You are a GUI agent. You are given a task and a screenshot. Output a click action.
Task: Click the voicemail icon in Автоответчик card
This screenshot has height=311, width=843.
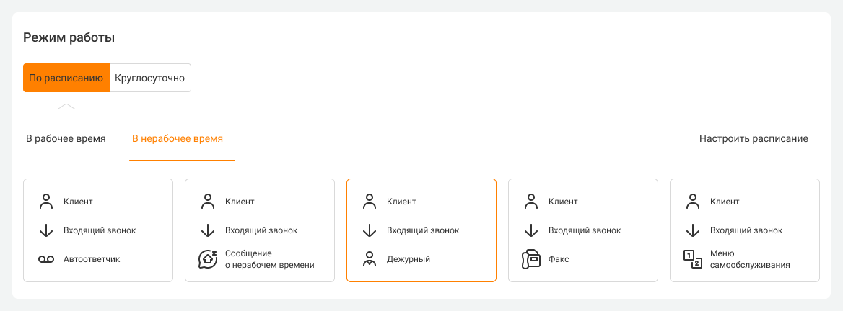(x=46, y=259)
